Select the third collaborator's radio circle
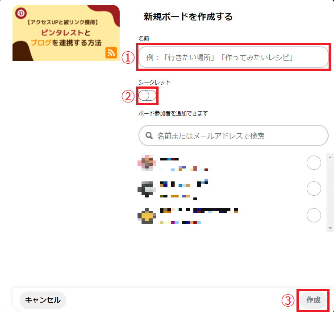The image size is (334, 312). [x=314, y=215]
